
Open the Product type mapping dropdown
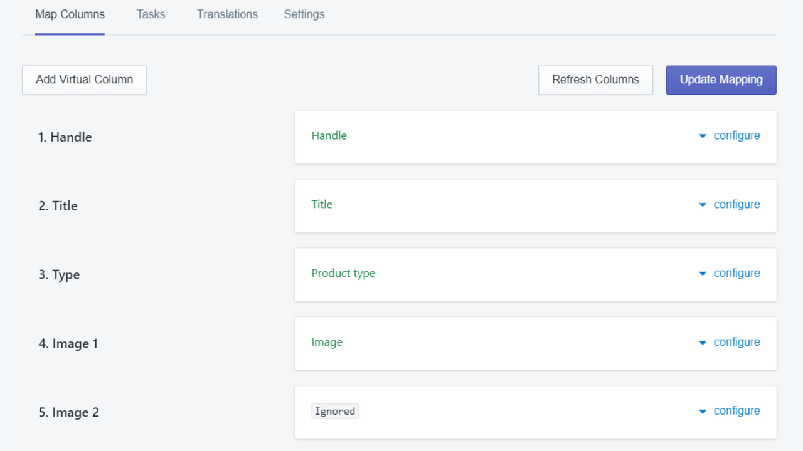(702, 273)
